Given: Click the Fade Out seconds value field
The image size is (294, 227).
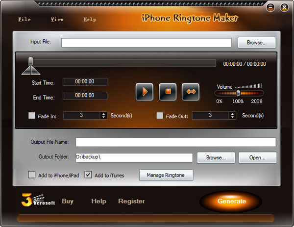Looking at the screenshot, I should (x=211, y=115).
